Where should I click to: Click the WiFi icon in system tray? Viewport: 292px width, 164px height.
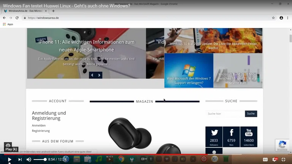[x=167, y=159]
